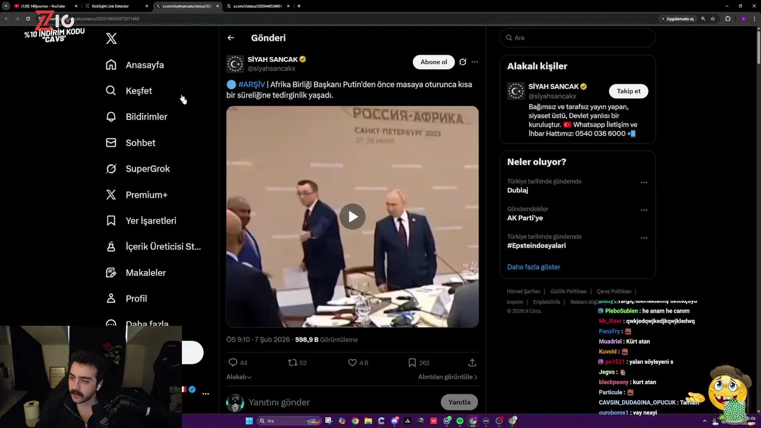Open more options for Dublaj trend
Image resolution: width=761 pixels, height=428 pixels.
click(x=644, y=182)
